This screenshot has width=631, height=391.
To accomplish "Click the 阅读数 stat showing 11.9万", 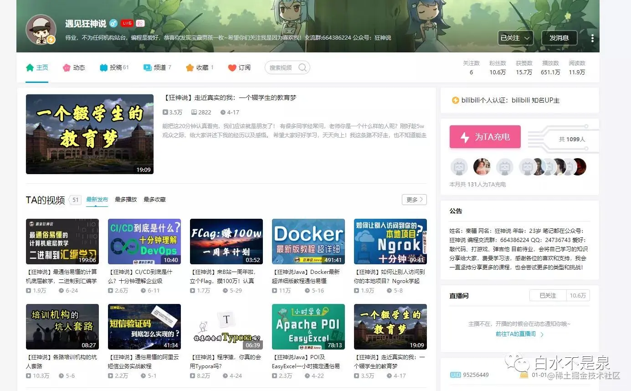I will [x=577, y=67].
